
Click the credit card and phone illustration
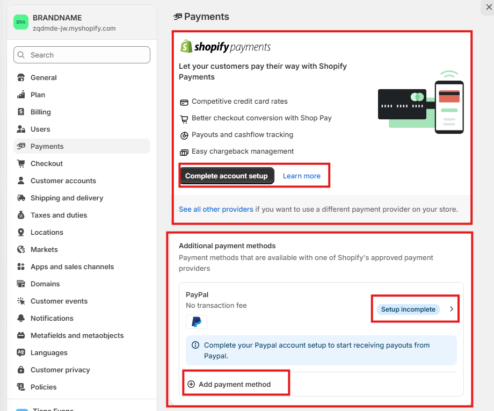[420, 102]
